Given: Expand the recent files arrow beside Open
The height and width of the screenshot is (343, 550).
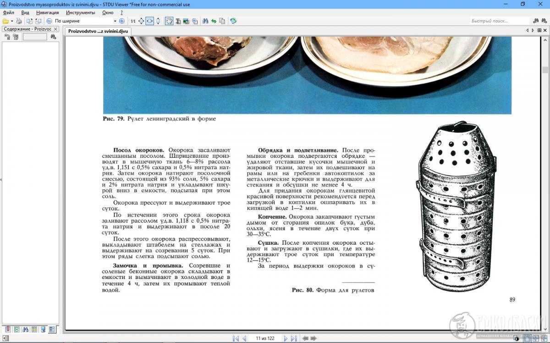Looking at the screenshot, I should point(12,21).
